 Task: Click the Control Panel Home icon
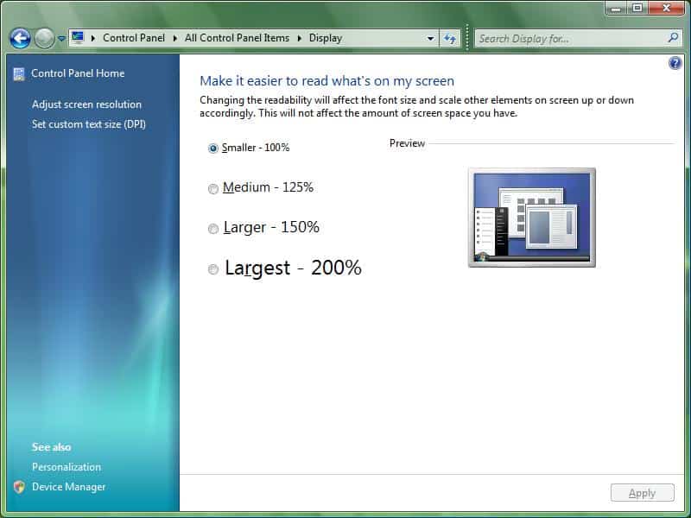pos(19,73)
